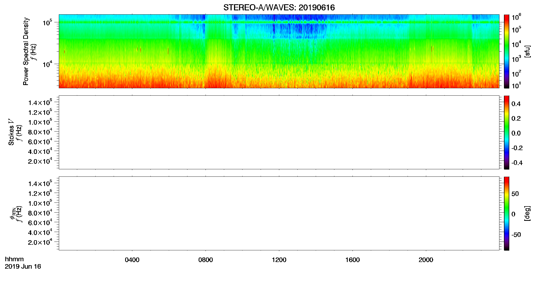
Task: Click the [deg] unit label
Action: click(527, 213)
